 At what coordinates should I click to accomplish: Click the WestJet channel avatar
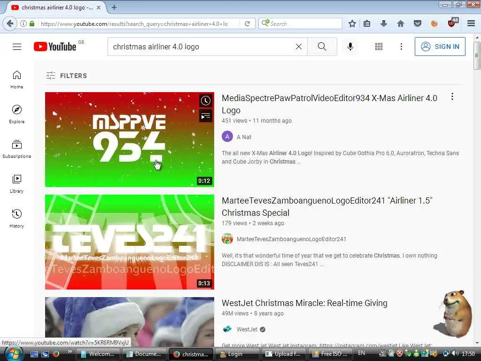click(227, 329)
